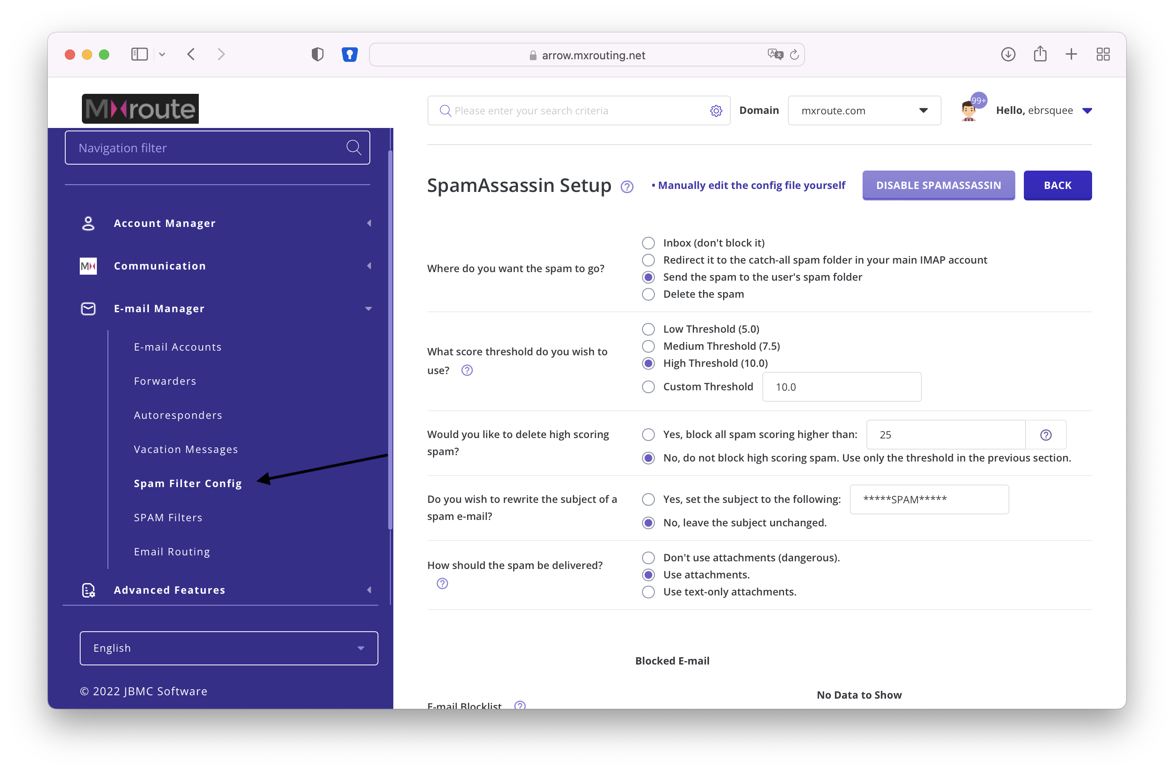Screen dimensions: 1174x772
Task: Choose Medium Threshold (7.5) option
Action: pyautogui.click(x=648, y=346)
